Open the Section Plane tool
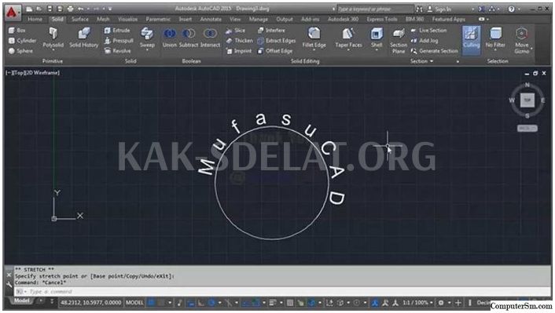 click(x=399, y=41)
